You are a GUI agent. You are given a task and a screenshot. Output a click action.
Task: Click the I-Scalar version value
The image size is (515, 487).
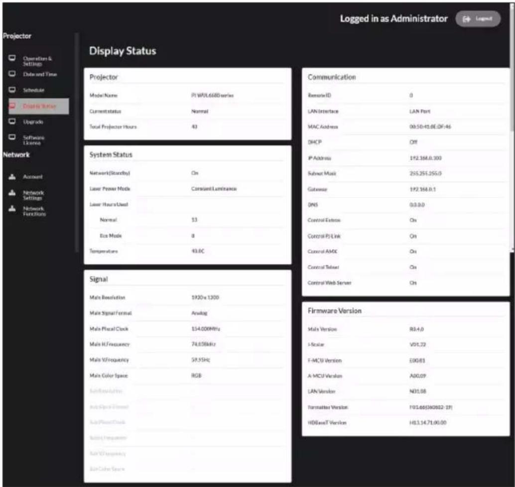(x=417, y=345)
